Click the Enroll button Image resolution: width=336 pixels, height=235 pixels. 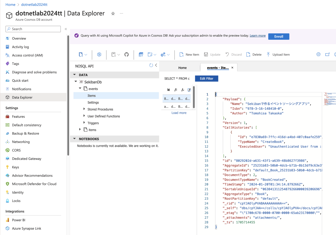tap(279, 36)
